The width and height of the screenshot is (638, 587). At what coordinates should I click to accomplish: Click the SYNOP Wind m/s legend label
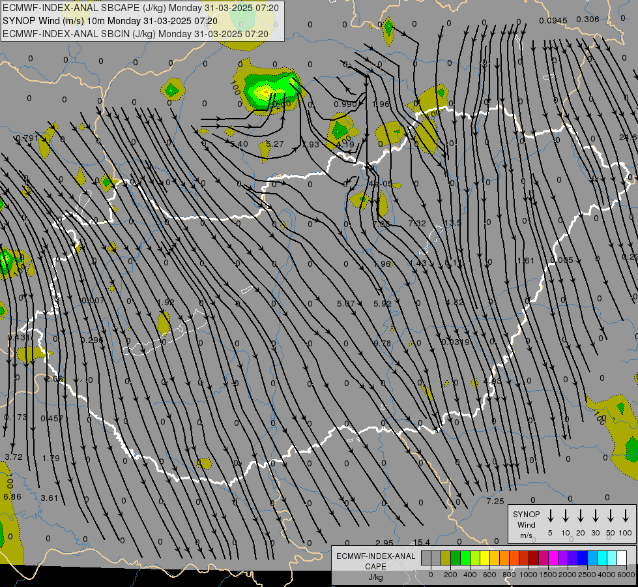[526, 524]
